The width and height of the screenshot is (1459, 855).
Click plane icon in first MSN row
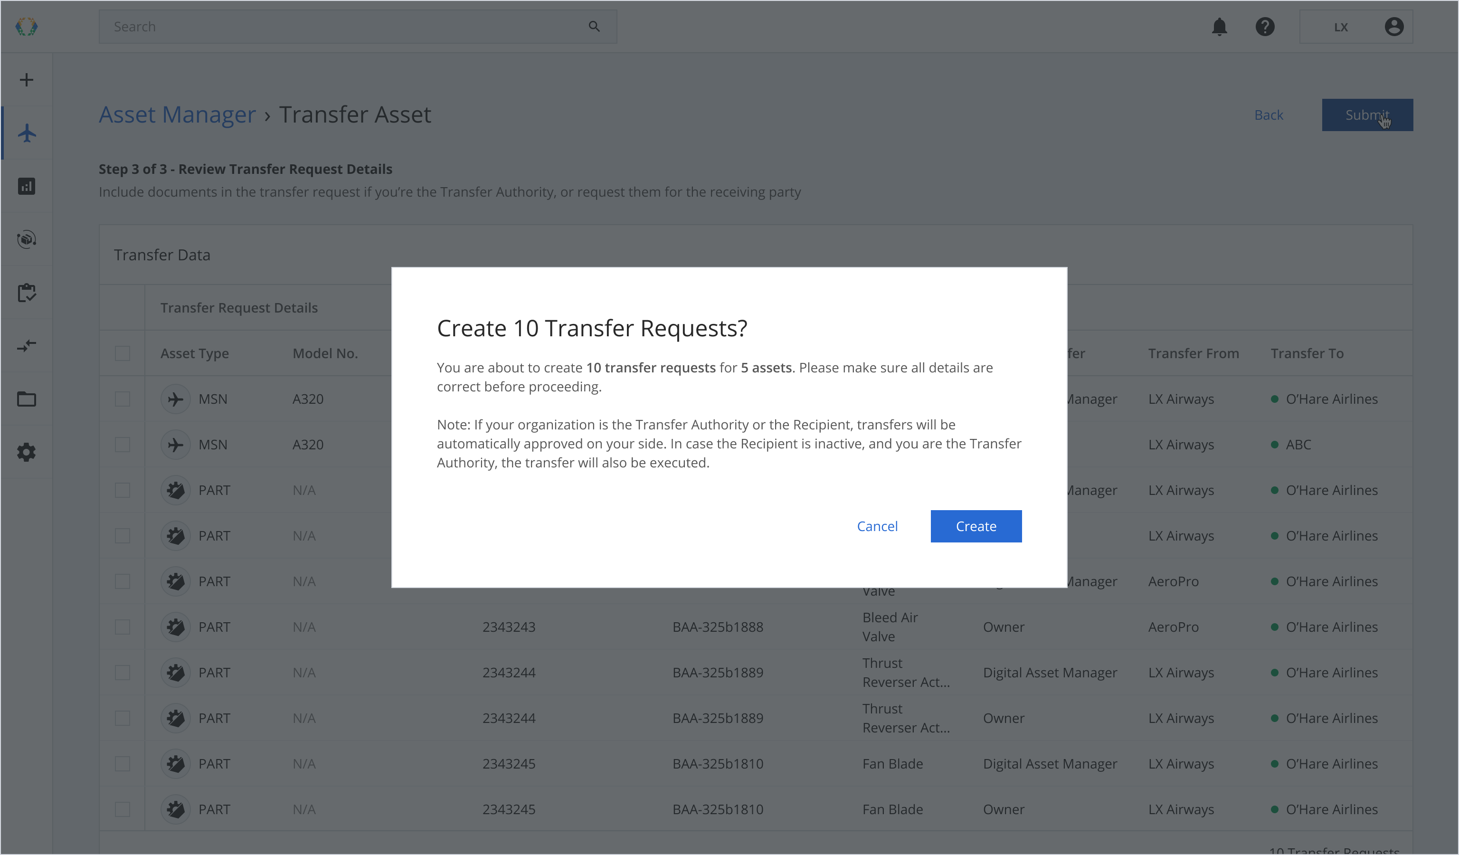tap(175, 399)
